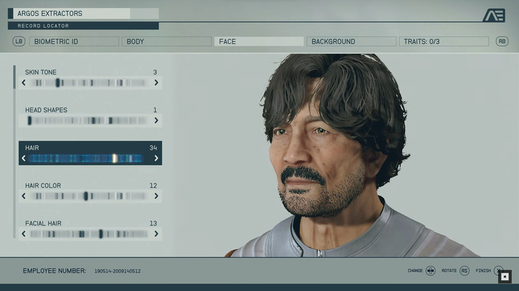Click the Argos Extractors AE logo
Screen dimensions: 519x291
click(494, 15)
